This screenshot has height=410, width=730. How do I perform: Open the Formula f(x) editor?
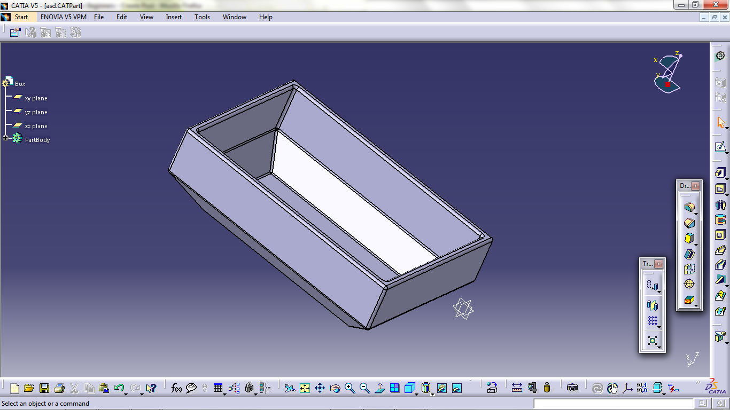tap(176, 388)
